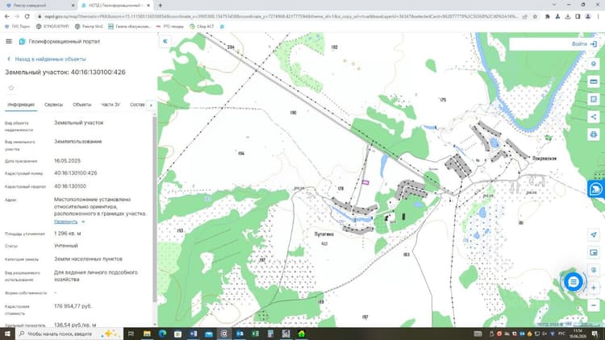The image size is (605, 340).
Task: Zoom in the map with plus button
Action: click(x=594, y=288)
